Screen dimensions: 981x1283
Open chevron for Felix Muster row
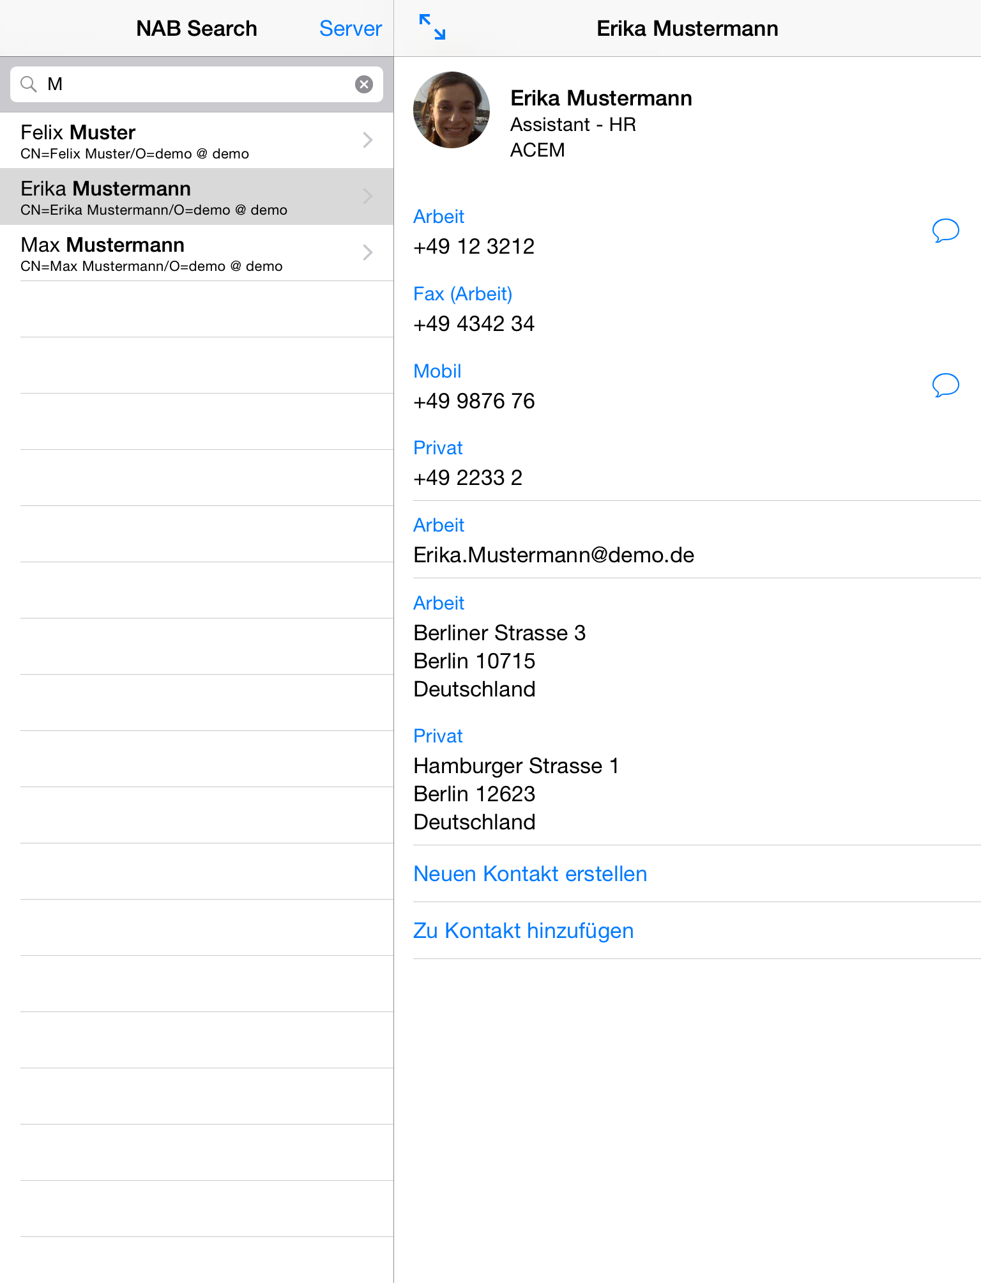(x=368, y=141)
